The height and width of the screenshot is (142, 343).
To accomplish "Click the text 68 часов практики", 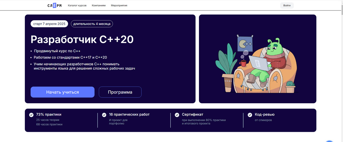I will (x=49, y=124).
